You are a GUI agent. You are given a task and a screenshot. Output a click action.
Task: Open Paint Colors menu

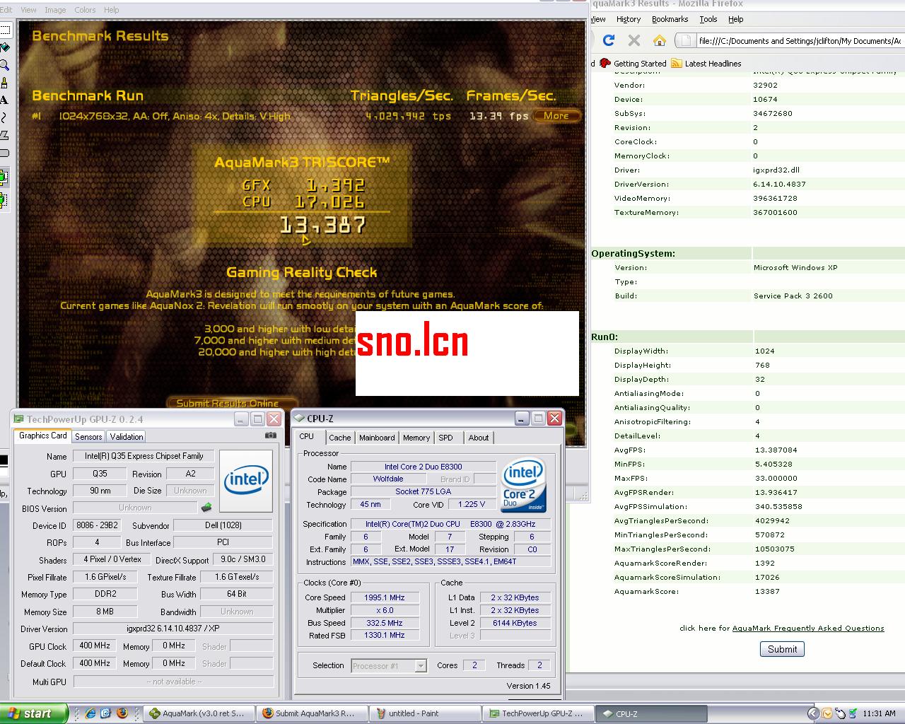[x=85, y=10]
